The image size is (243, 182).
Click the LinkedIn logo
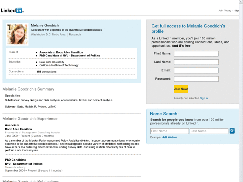12,11
